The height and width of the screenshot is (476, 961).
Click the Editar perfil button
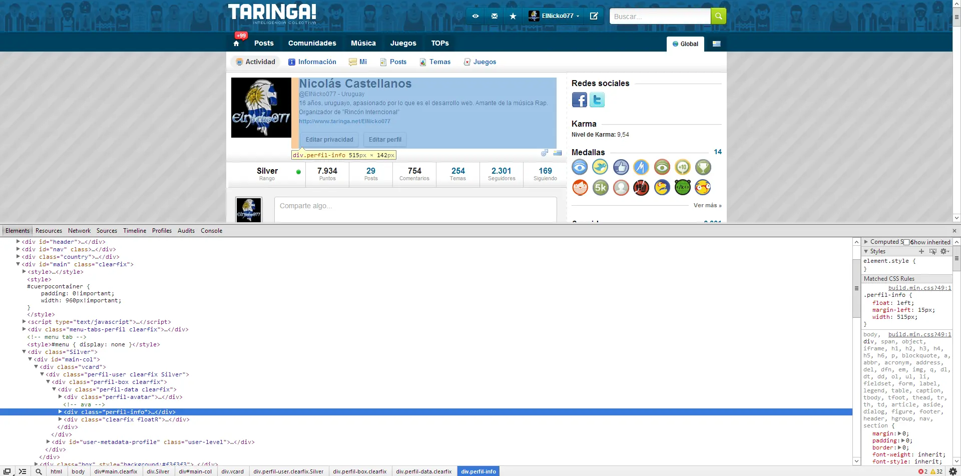pyautogui.click(x=385, y=140)
